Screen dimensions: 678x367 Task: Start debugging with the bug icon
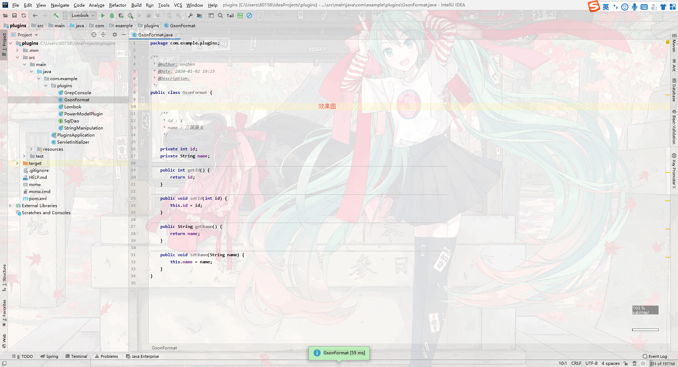coord(112,16)
